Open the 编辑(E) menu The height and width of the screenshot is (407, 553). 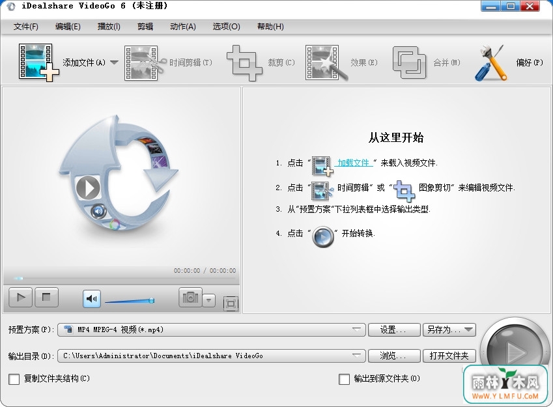point(68,27)
